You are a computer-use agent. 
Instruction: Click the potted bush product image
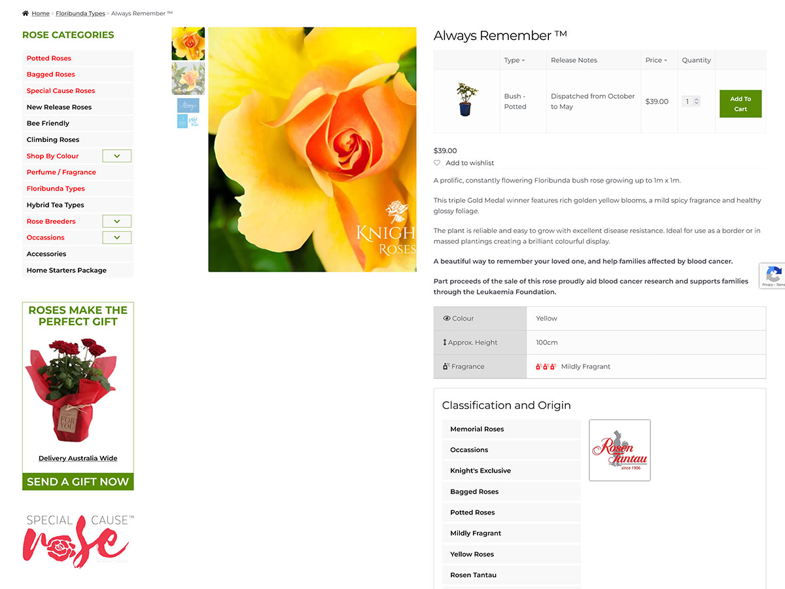(x=467, y=100)
